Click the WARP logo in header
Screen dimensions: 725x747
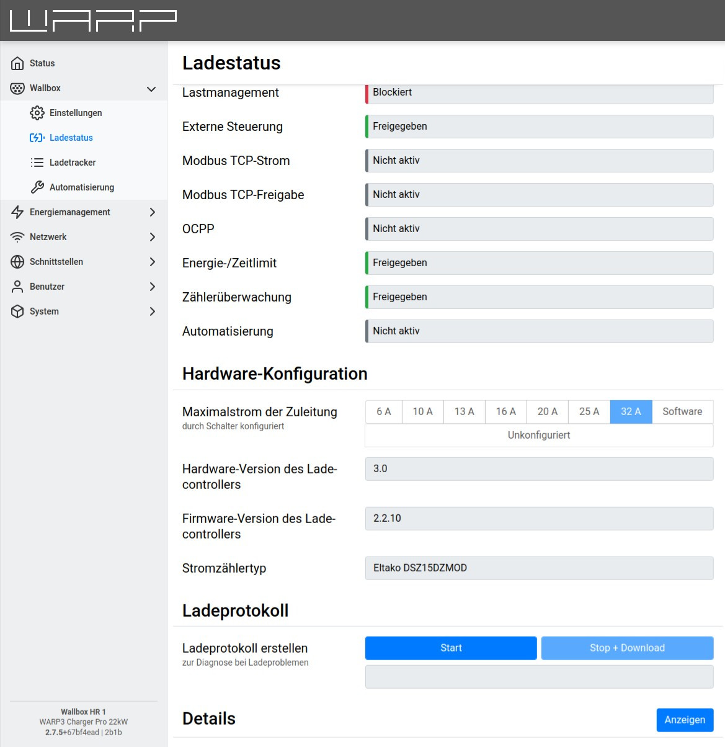[x=93, y=20]
